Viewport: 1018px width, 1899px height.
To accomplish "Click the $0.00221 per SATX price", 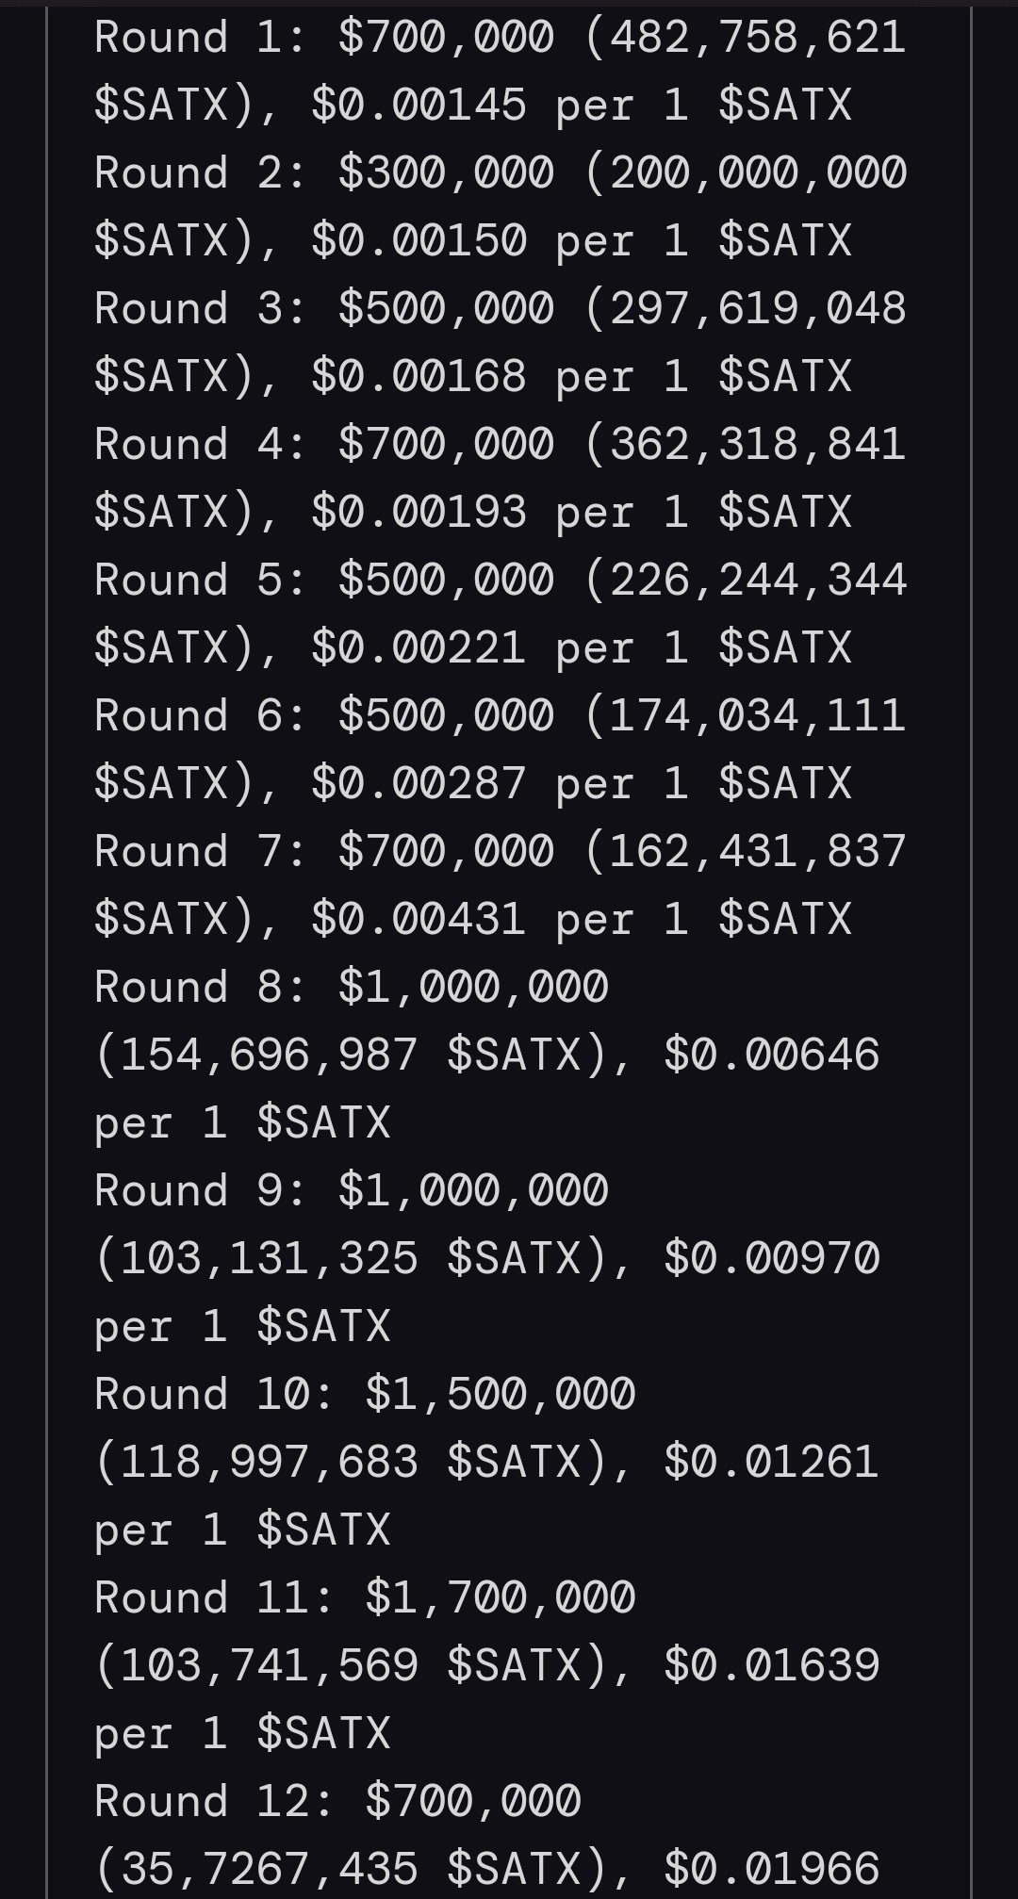I will [418, 648].
